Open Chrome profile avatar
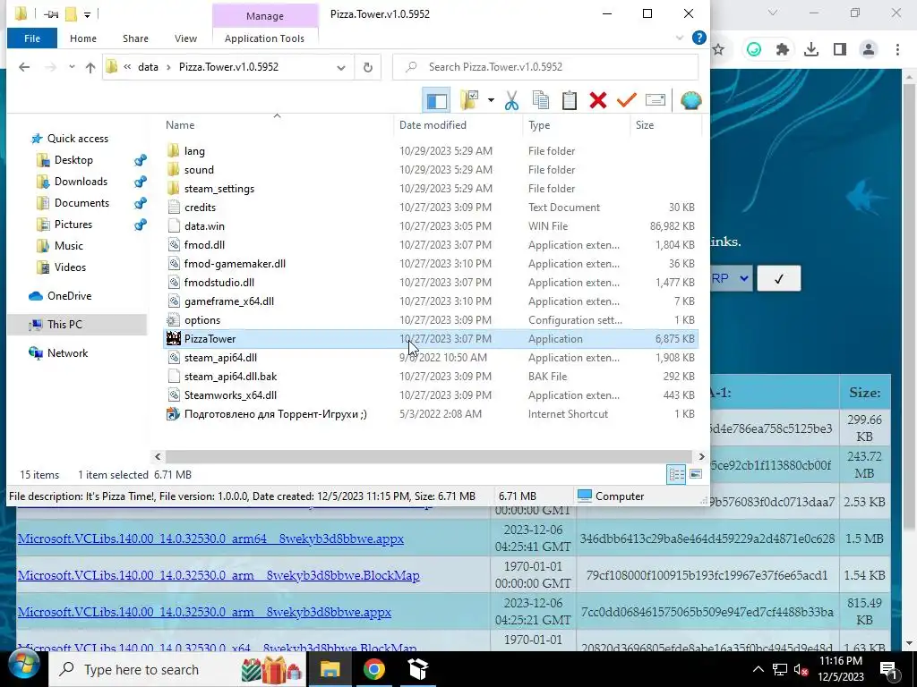Screen dimensions: 917x687 869,50
